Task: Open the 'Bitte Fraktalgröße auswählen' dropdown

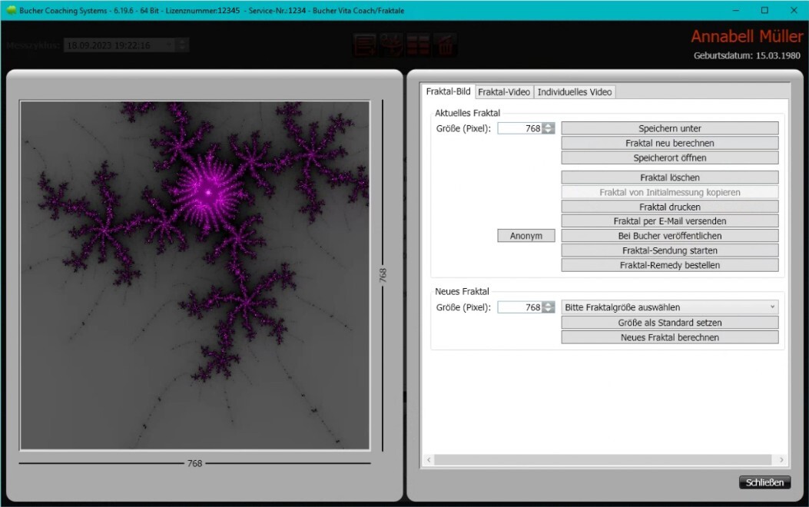Action: coord(669,307)
